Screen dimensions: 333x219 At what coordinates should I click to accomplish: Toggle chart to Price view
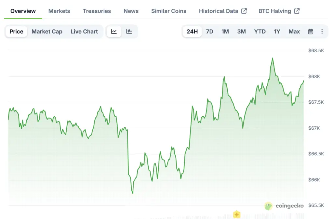click(16, 32)
